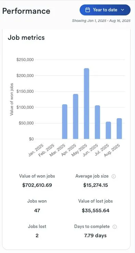Click the Showing Jan 1, 2025 - Aug 16, 2025 text
Image resolution: width=135 pixels, height=253 pixels.
coord(101,21)
